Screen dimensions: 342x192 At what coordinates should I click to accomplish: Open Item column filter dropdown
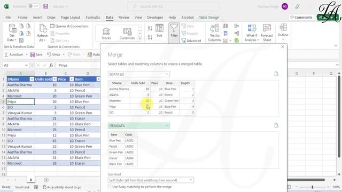(x=98, y=79)
